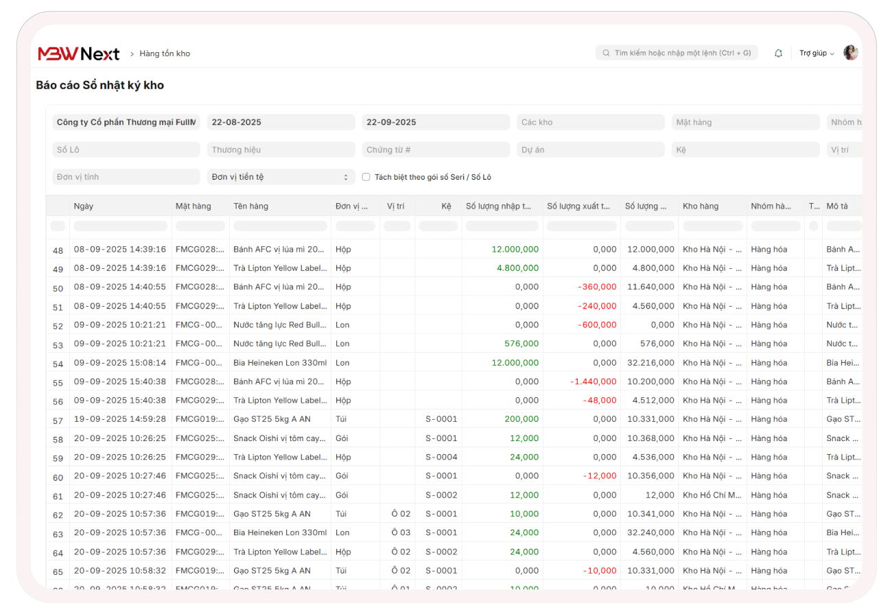Click the Ngày column header
This screenshot has width=892, height=614.
tap(84, 206)
